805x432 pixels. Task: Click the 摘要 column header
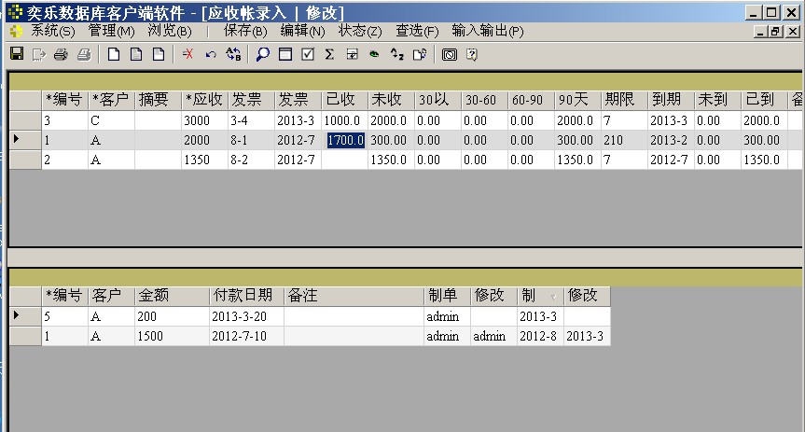(159, 100)
